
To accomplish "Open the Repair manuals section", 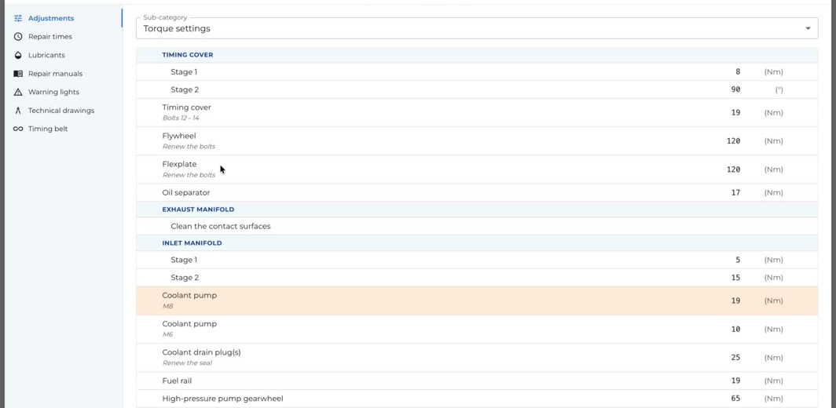I will (64, 74).
